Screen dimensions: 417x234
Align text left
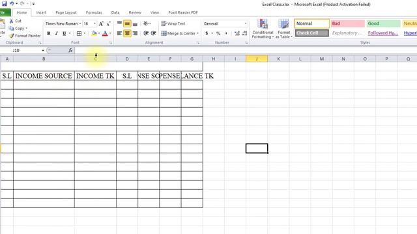tap(119, 33)
